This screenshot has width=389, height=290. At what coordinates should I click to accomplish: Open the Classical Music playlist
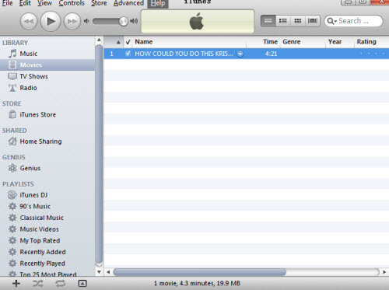(x=47, y=218)
